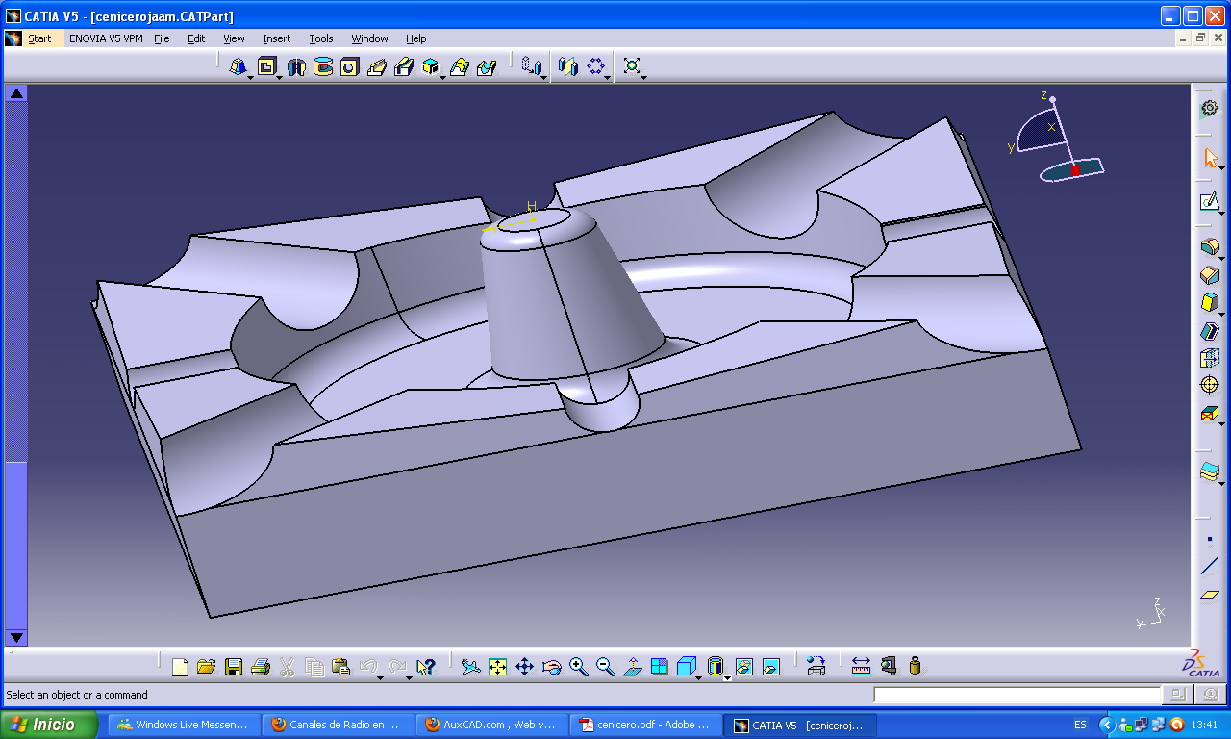This screenshot has height=739, width=1231.
Task: Select the Hole tool
Action: (350, 66)
